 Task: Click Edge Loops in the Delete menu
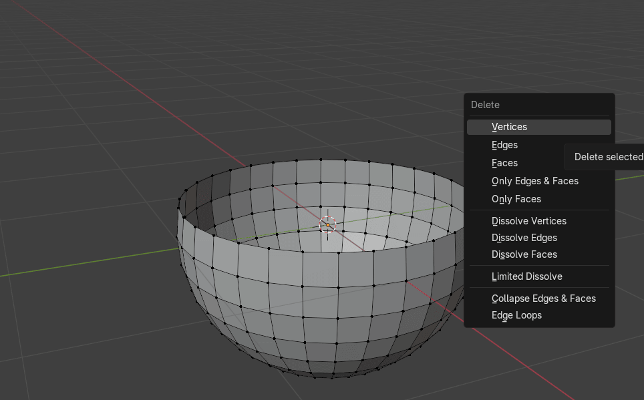516,315
